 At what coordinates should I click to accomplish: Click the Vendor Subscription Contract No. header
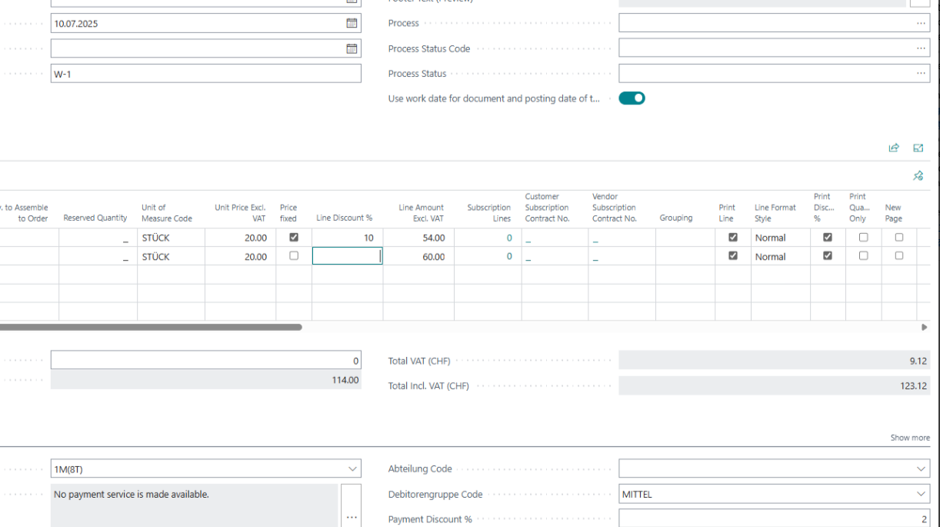coord(615,208)
